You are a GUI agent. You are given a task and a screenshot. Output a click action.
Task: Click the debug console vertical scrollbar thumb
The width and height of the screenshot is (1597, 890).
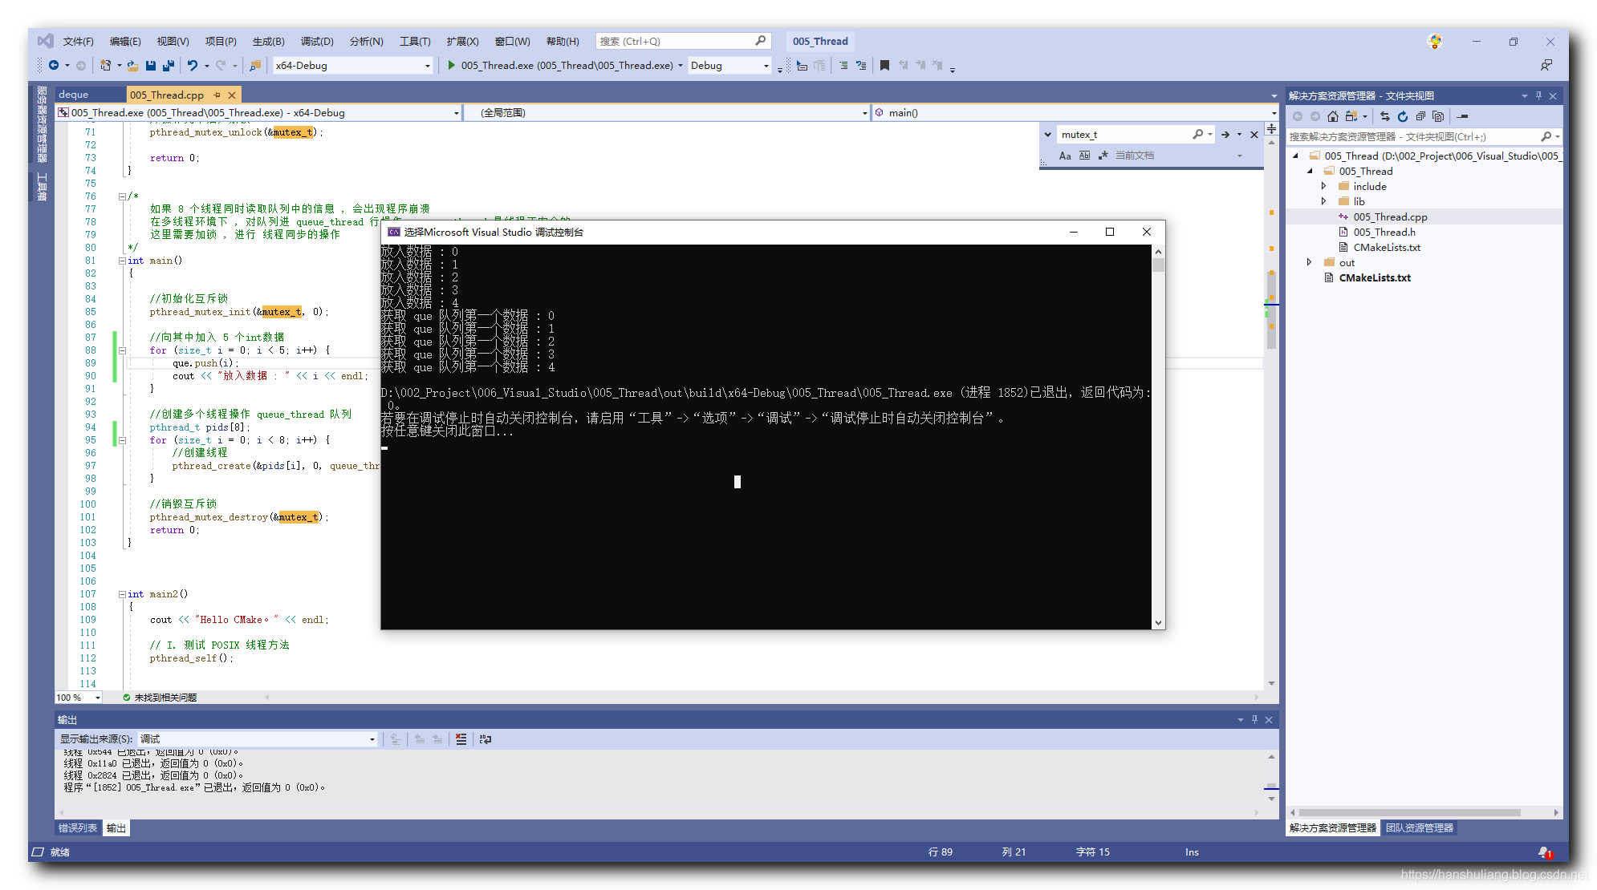(x=1158, y=265)
